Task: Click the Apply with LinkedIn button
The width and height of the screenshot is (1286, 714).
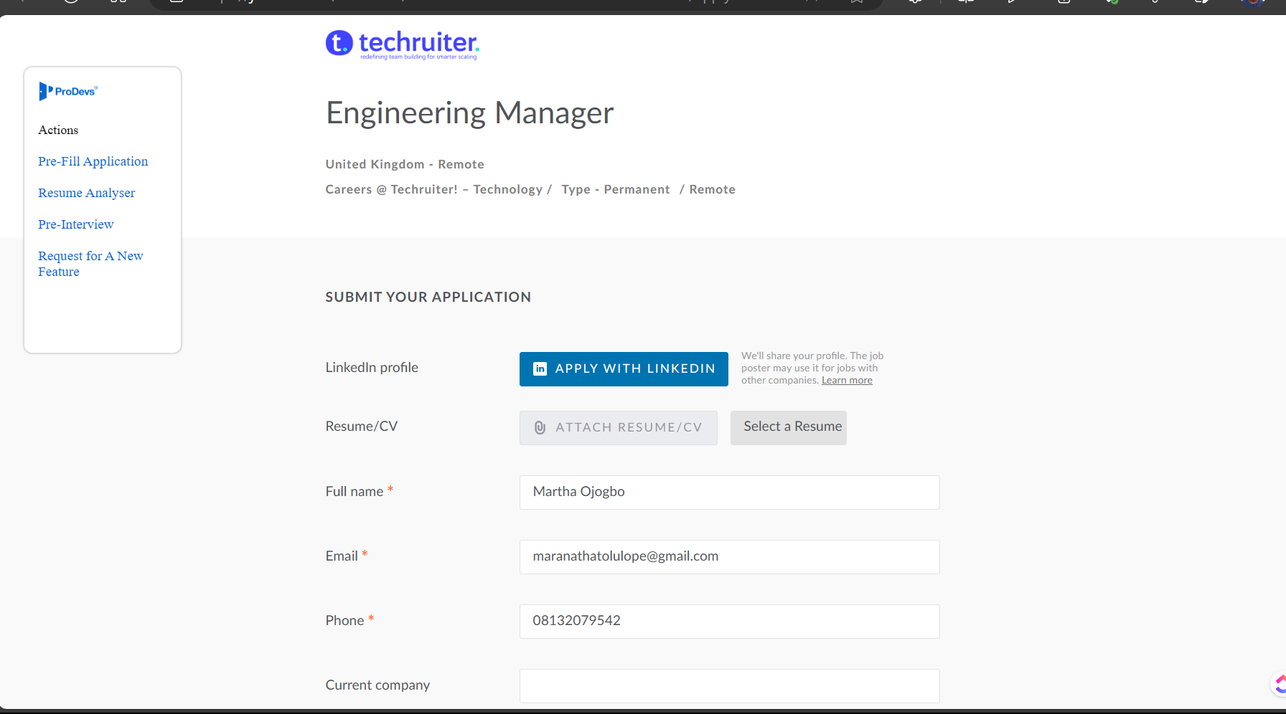Action: (624, 368)
